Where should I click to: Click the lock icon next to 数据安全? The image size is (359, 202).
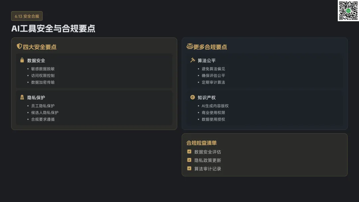pyautogui.click(x=22, y=60)
